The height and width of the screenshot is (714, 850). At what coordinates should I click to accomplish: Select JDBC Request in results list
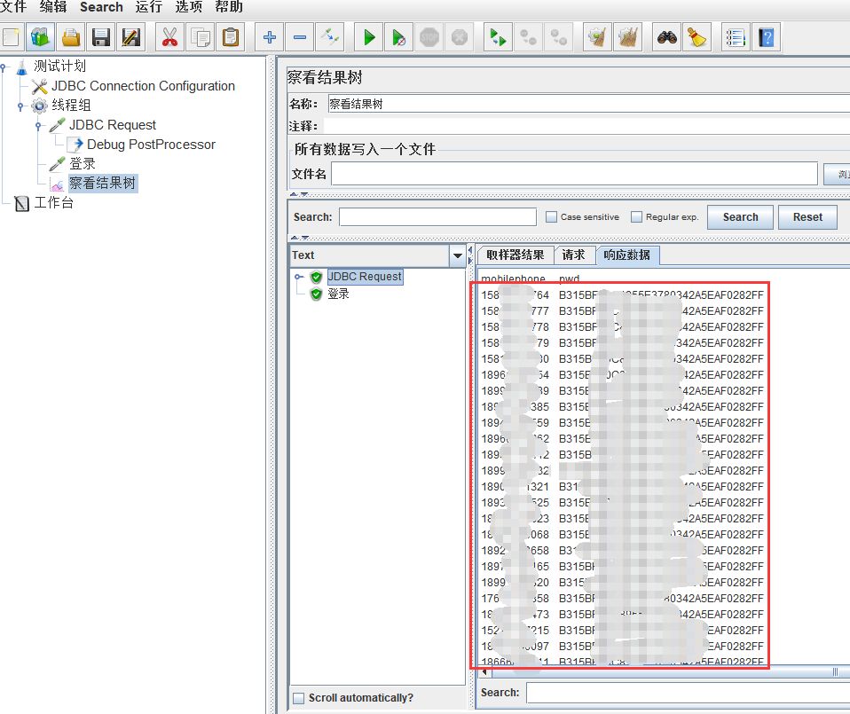tap(365, 277)
